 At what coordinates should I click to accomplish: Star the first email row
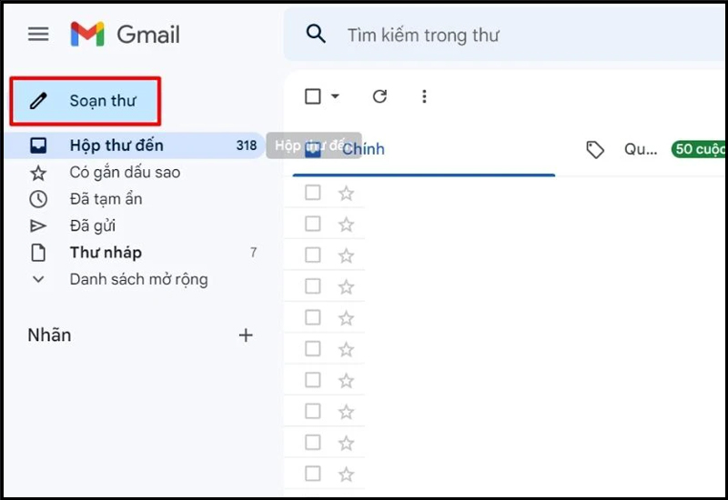347,193
